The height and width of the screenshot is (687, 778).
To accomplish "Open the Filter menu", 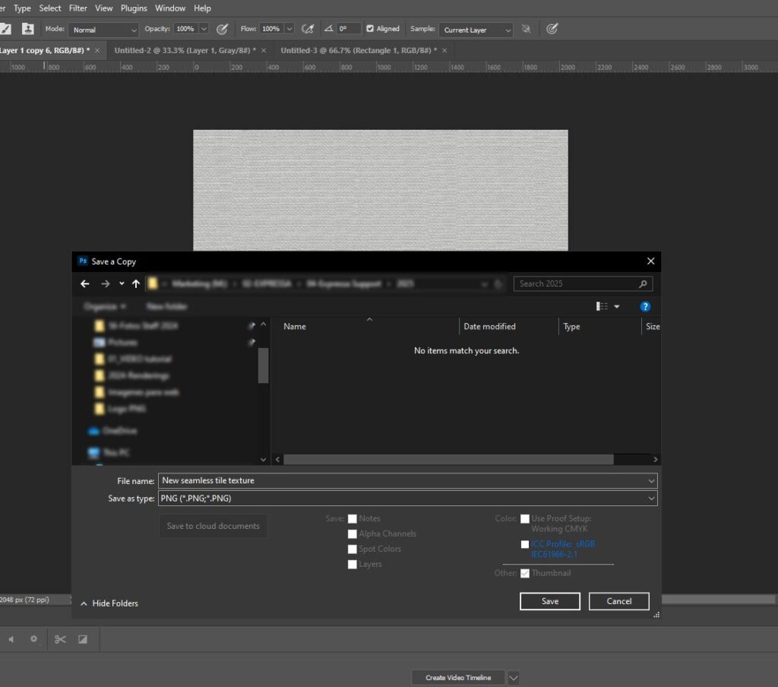I will coord(77,8).
